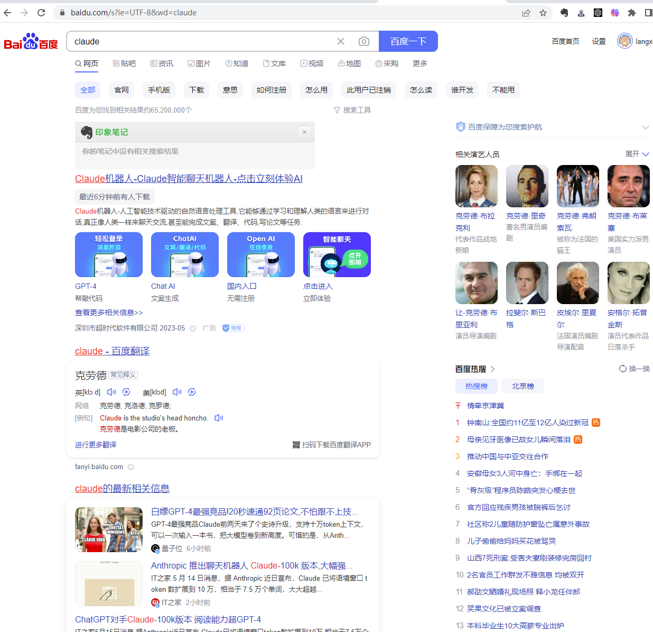Screen dimensions: 653x632
Task: Expand the 百度保障 search protection chevron
Action: click(645, 127)
